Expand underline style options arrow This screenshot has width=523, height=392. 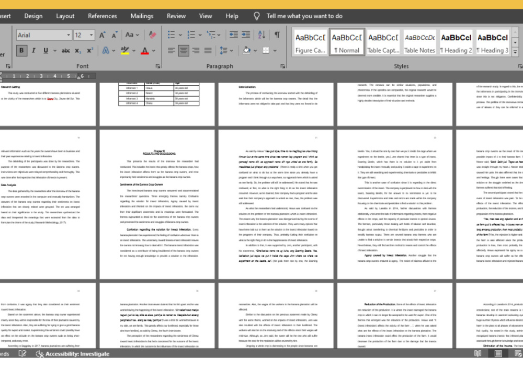tap(55, 51)
